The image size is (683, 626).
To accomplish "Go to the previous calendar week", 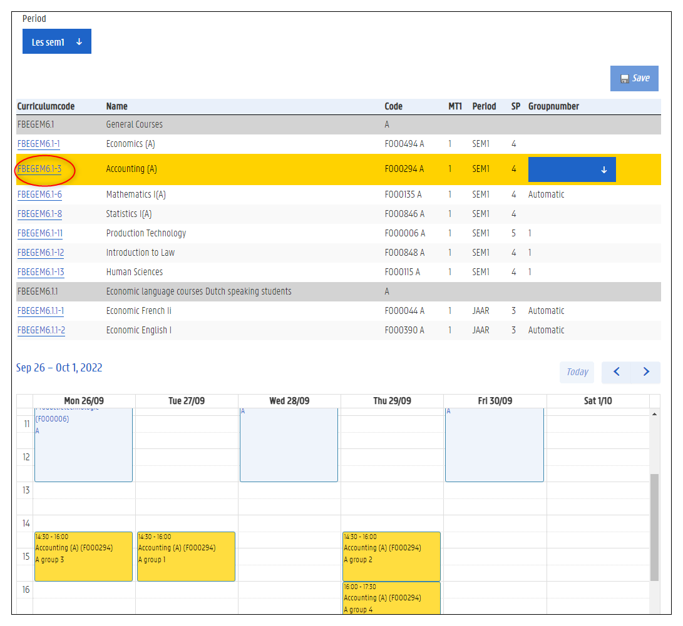I will click(x=616, y=372).
